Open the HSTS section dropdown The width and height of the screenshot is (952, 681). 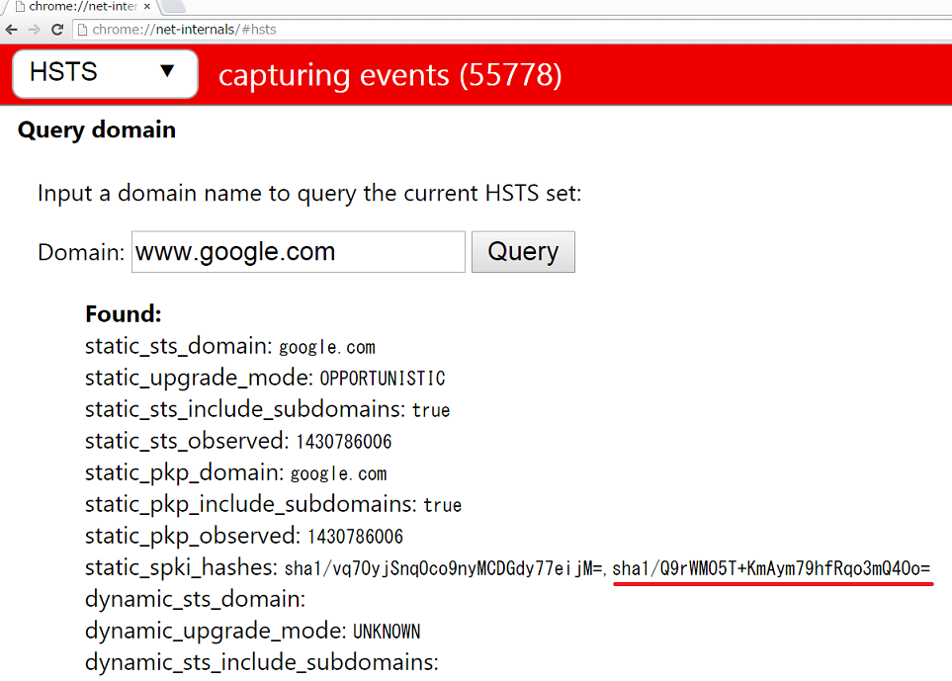105,73
